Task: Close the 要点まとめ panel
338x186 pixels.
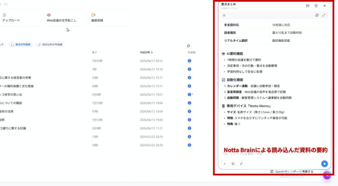Action: pyautogui.click(x=324, y=6)
